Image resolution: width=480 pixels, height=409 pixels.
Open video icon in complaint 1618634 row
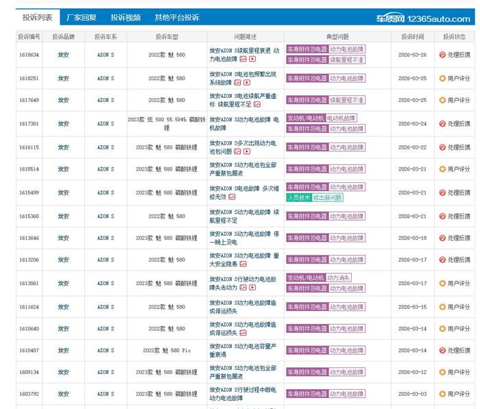click(x=252, y=60)
